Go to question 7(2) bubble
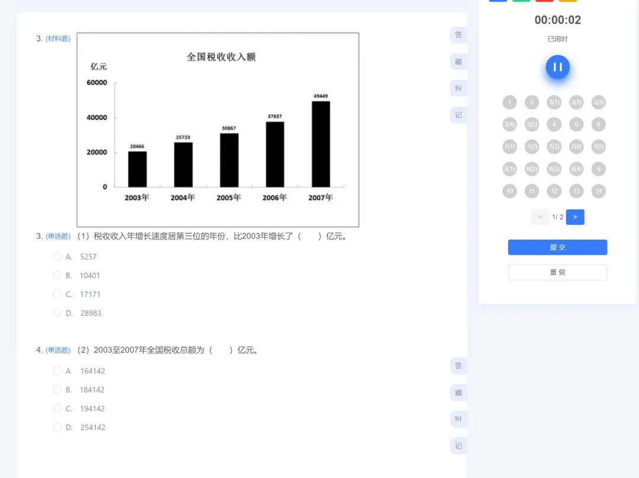 pyautogui.click(x=532, y=147)
